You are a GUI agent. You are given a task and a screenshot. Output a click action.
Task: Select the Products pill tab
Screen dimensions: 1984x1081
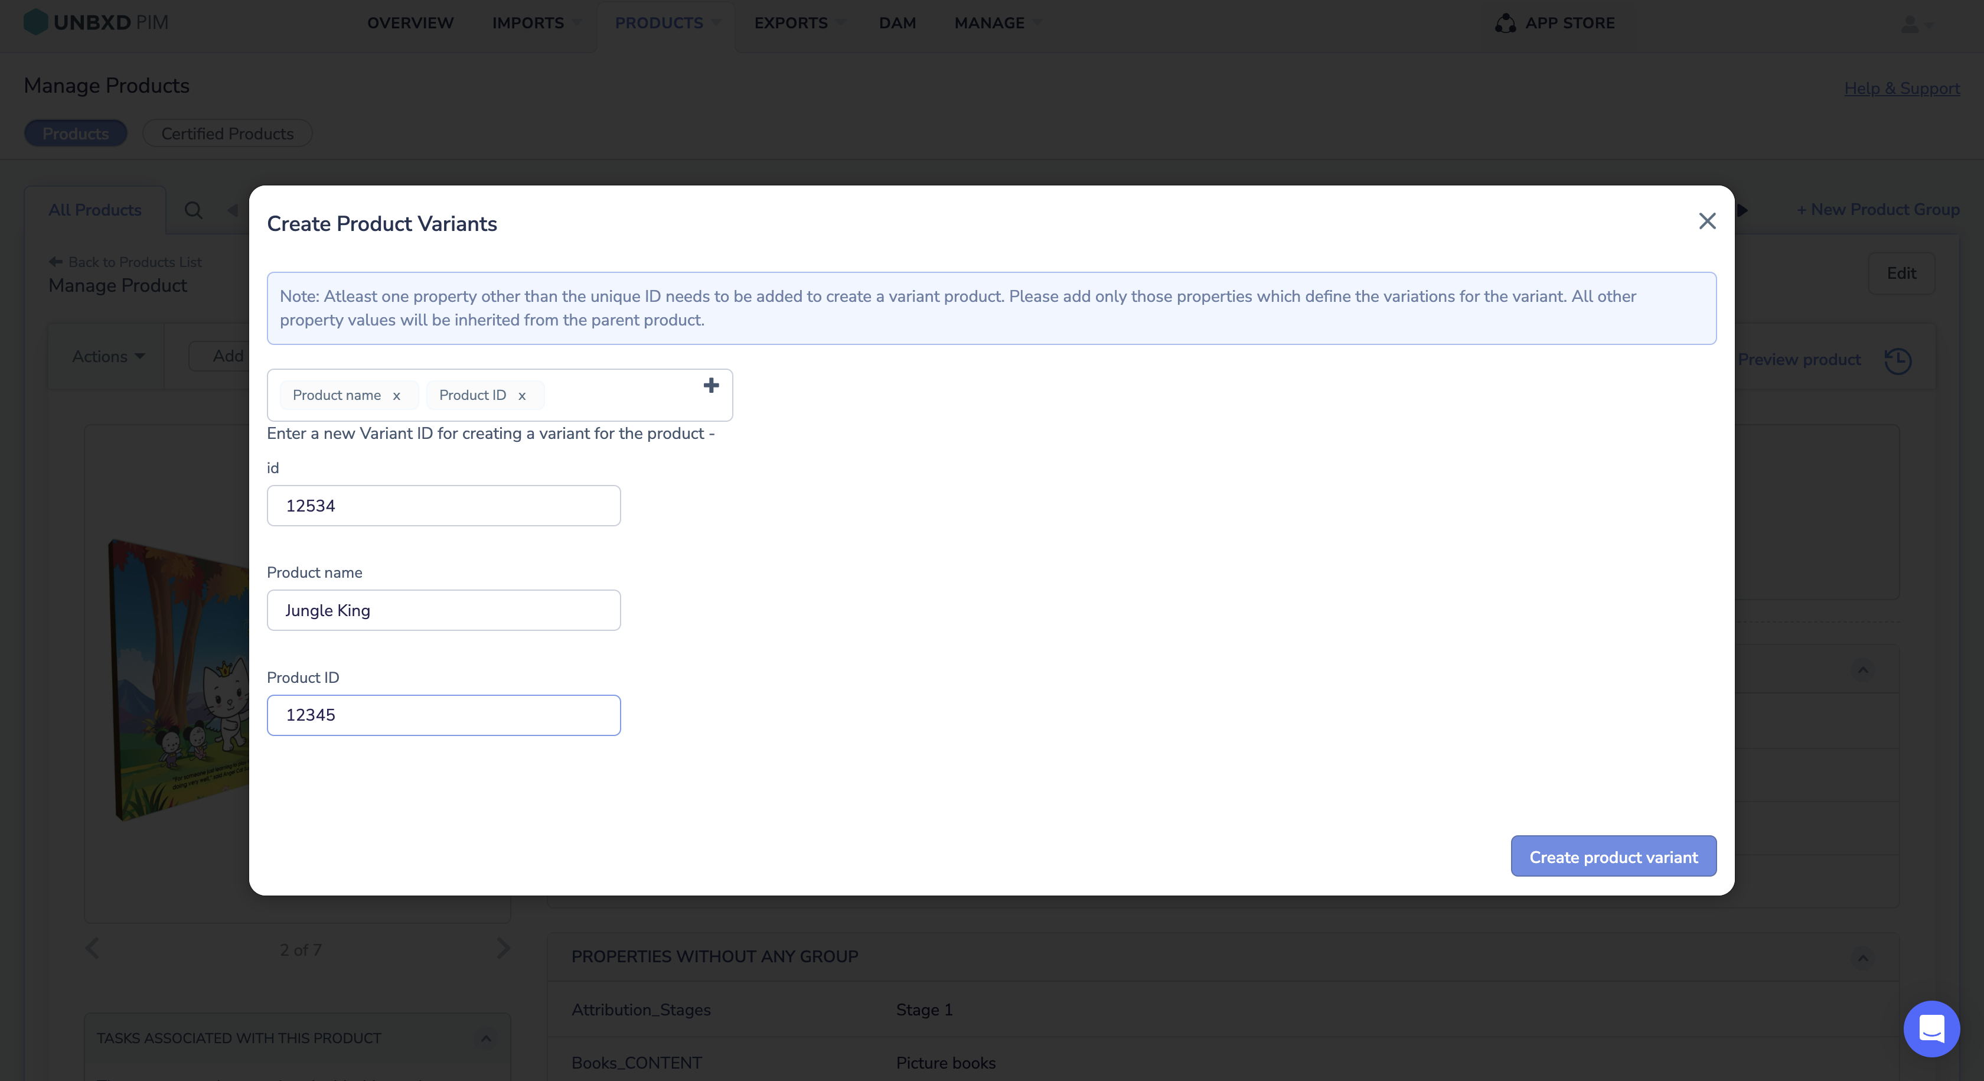76,134
